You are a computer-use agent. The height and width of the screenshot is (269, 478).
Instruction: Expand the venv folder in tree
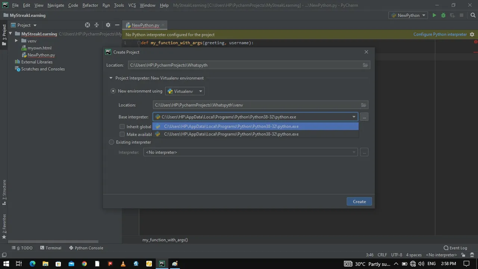tap(16, 41)
